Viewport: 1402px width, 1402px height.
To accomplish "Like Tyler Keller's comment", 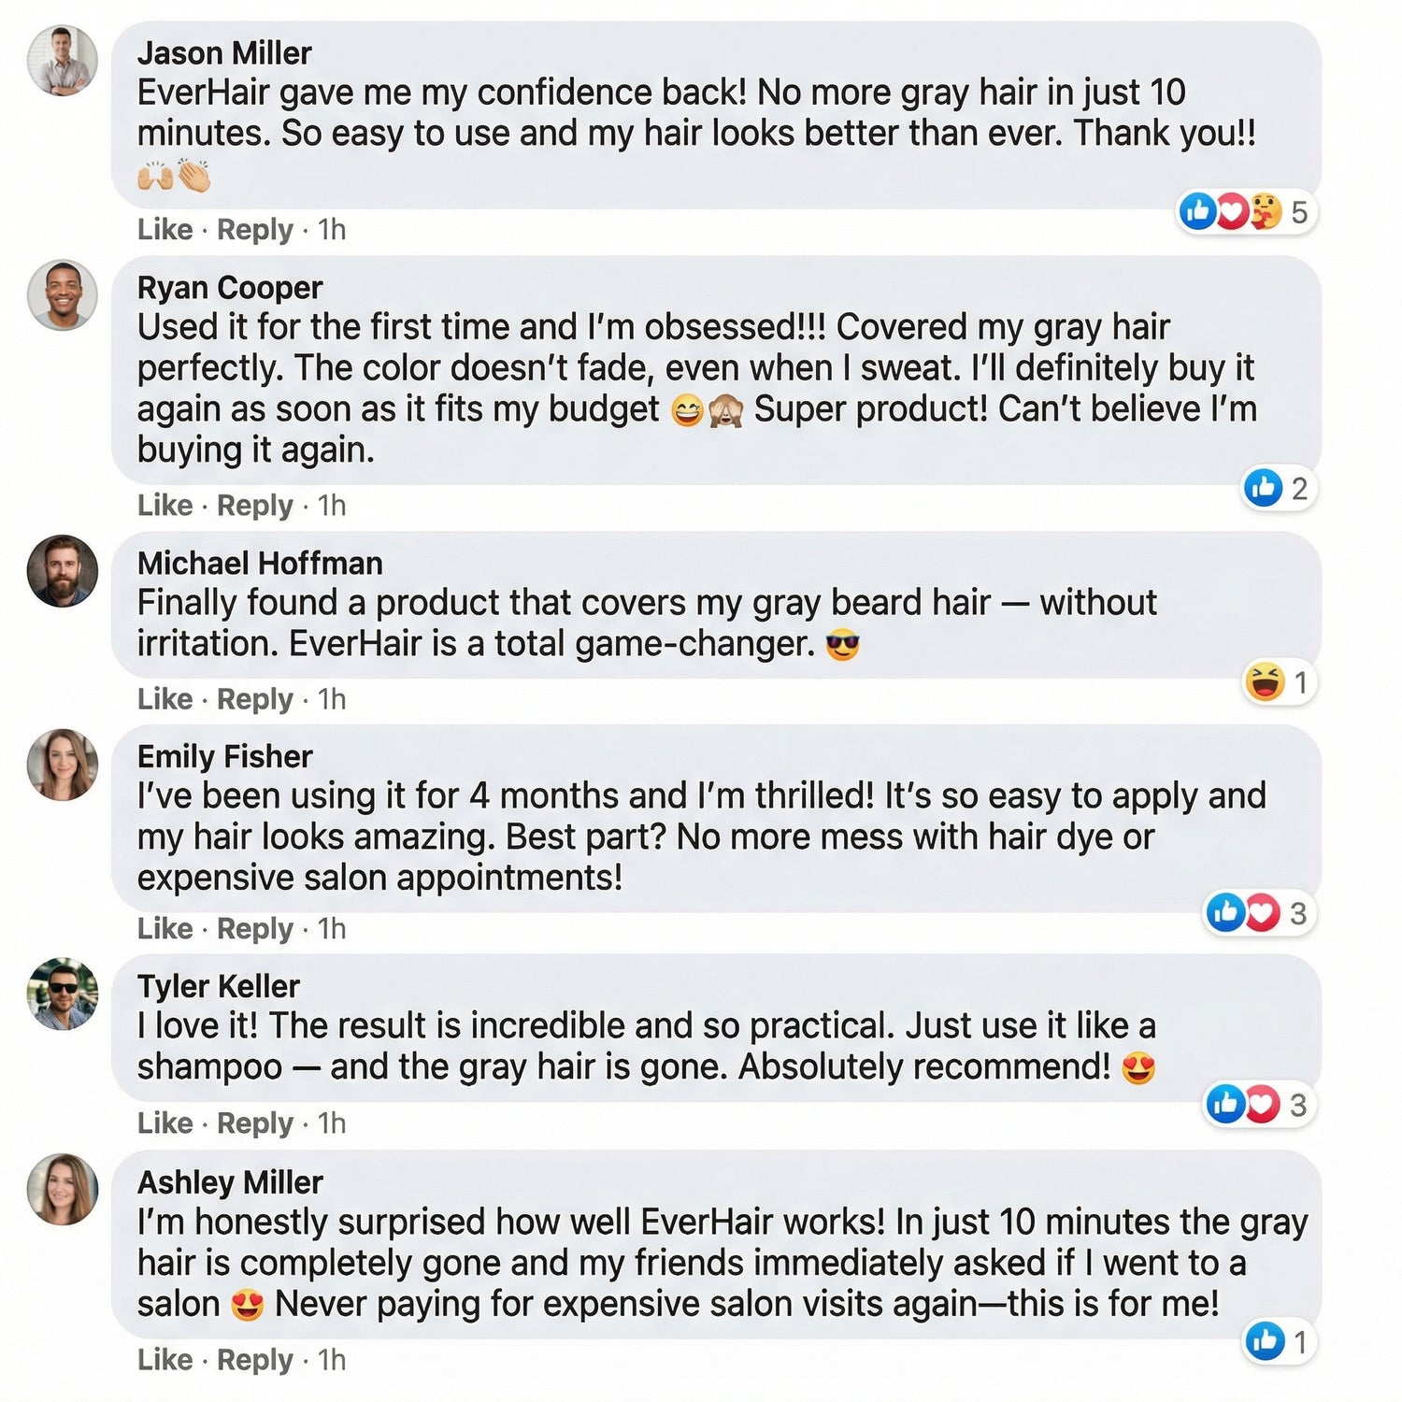I will click(x=165, y=1123).
